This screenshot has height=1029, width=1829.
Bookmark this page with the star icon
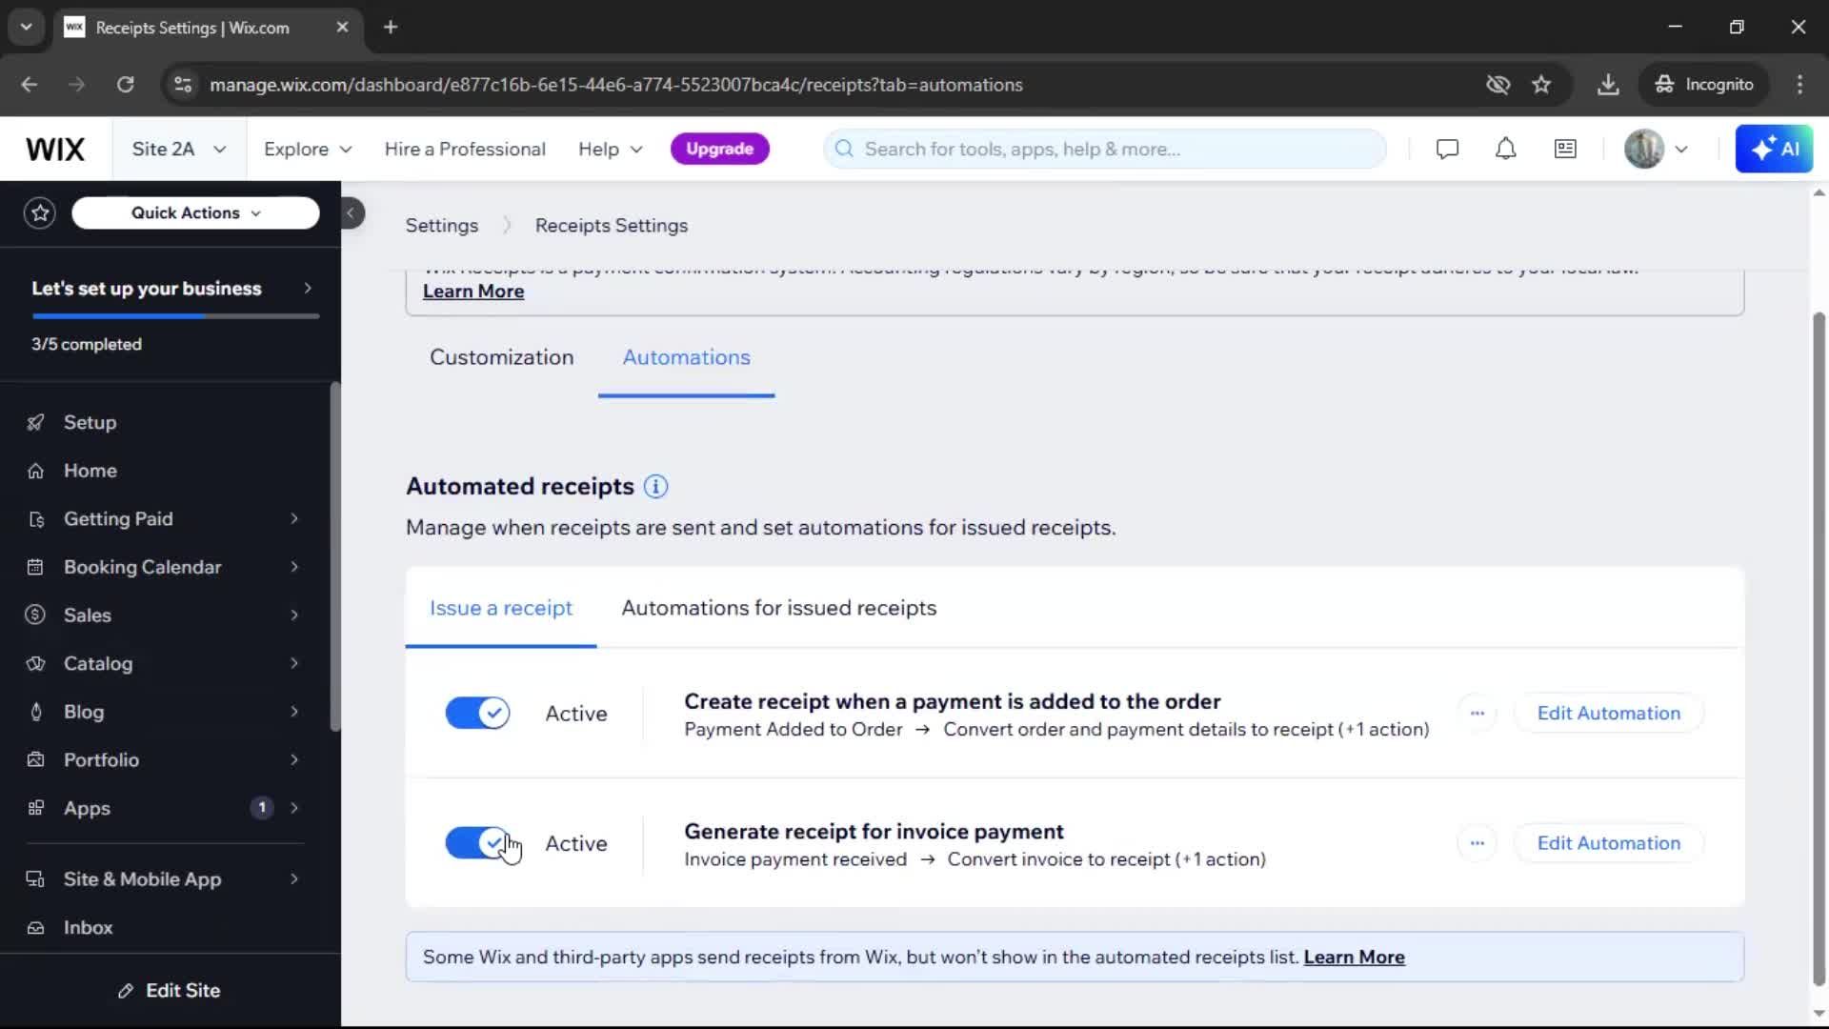1541,85
